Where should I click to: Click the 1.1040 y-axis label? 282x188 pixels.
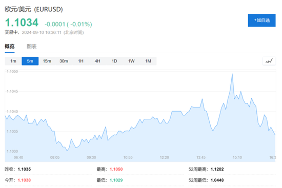coord(12,112)
